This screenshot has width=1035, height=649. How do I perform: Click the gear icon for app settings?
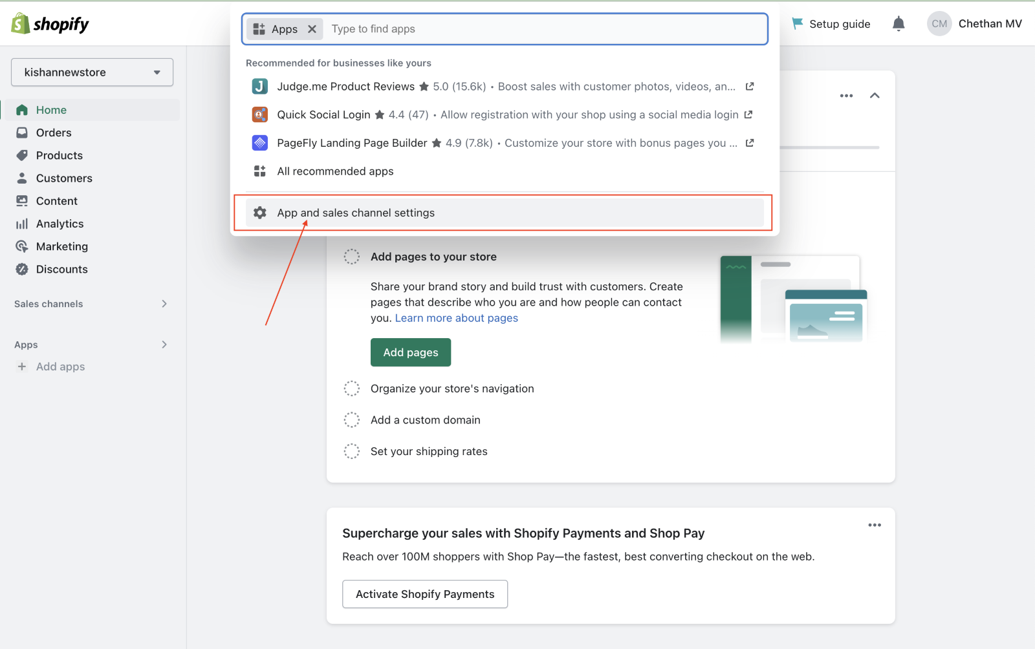tap(260, 213)
